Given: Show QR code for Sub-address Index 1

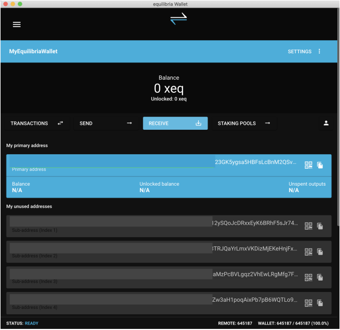Looking at the screenshot, I should point(308,226).
